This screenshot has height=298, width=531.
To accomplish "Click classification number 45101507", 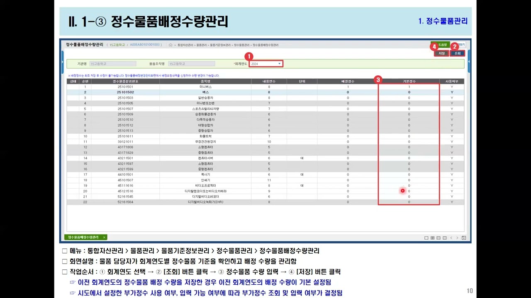I will [x=125, y=180].
